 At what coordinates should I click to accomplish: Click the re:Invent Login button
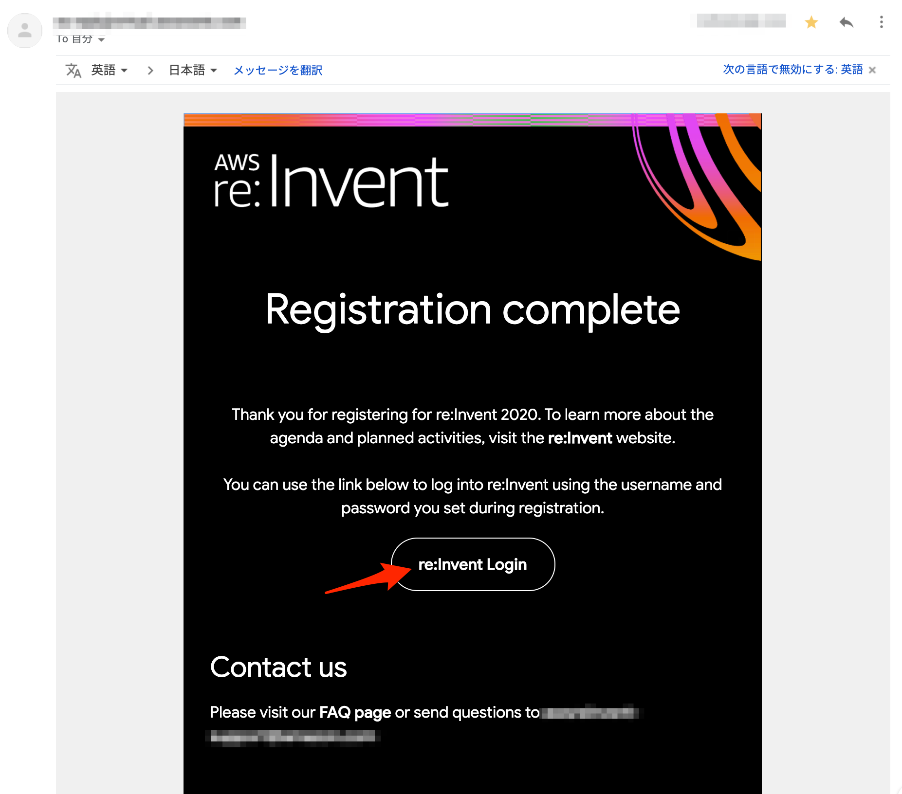point(473,564)
